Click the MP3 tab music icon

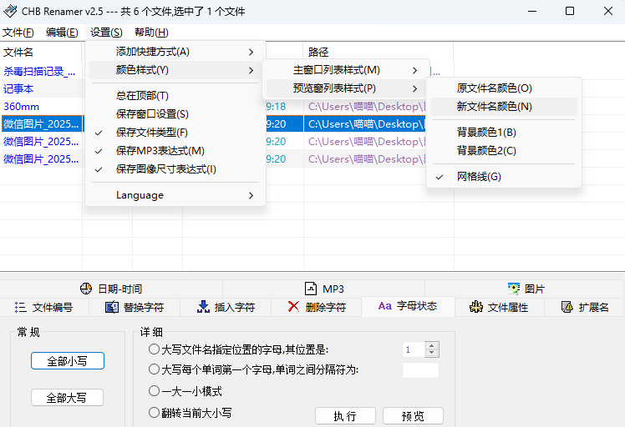click(311, 289)
